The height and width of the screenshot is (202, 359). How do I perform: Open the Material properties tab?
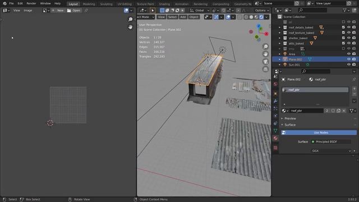(x=275, y=138)
